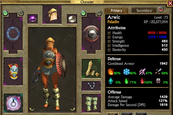
Task: Click the lion-face chest armor slot
Action: [13, 71]
